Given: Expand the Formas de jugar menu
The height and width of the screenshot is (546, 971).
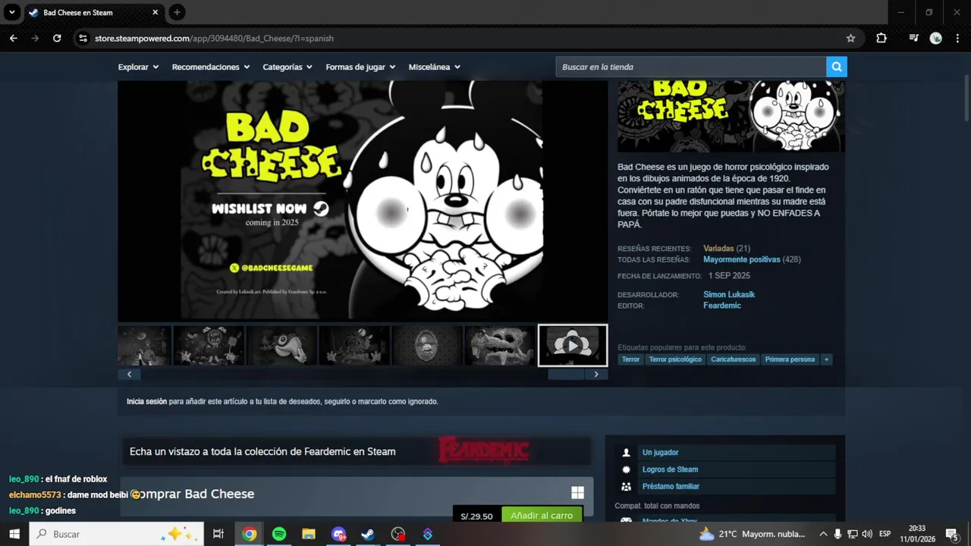Looking at the screenshot, I should [x=360, y=67].
